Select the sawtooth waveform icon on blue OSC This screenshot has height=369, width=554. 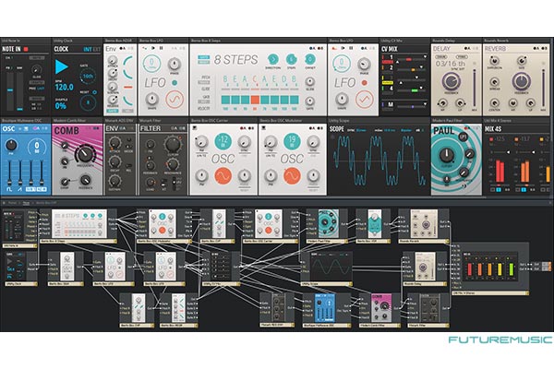[x=20, y=190]
